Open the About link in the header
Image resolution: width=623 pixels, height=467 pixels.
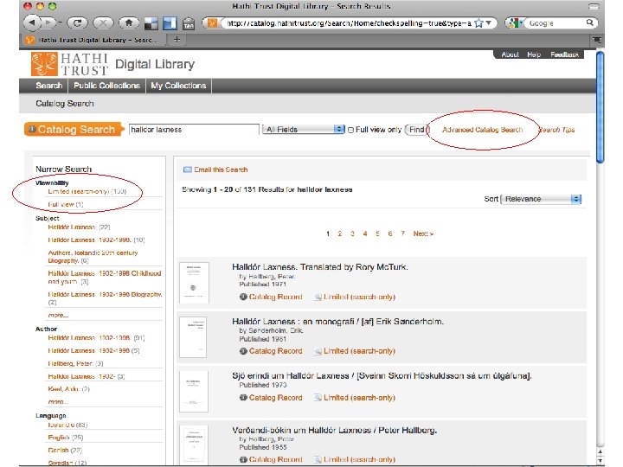510,54
